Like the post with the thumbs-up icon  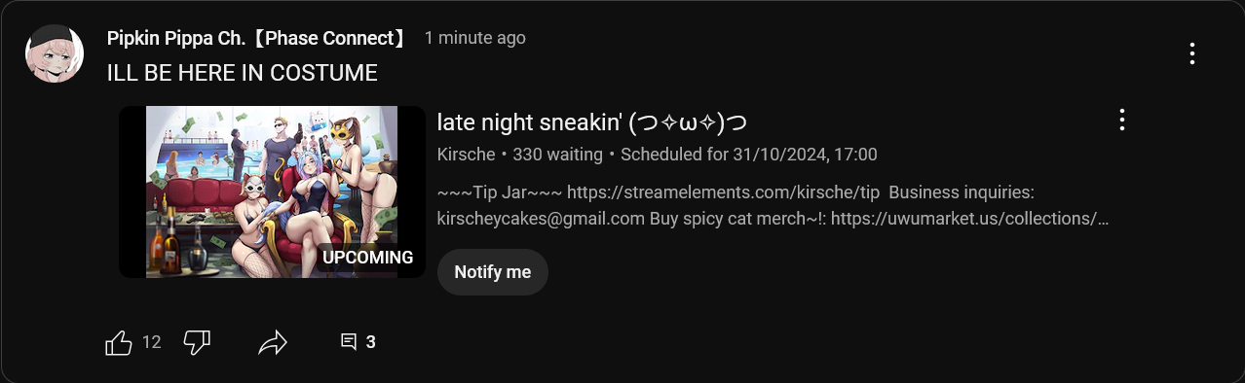[118, 342]
